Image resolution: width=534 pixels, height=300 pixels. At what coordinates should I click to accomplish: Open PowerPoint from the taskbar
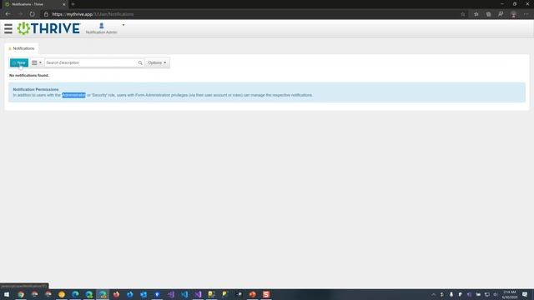coord(252,294)
